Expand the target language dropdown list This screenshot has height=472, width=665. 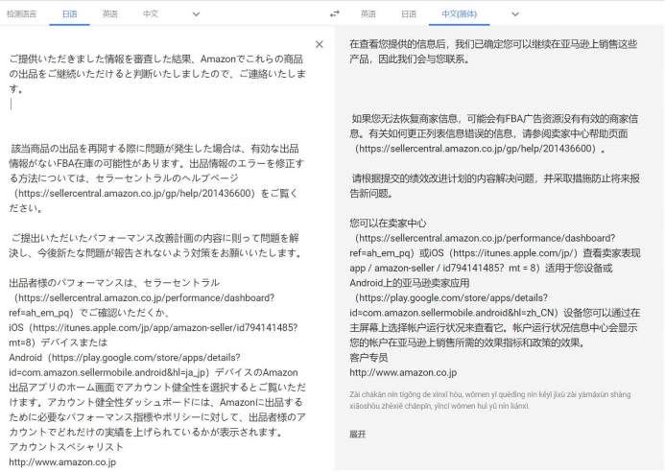(x=515, y=14)
